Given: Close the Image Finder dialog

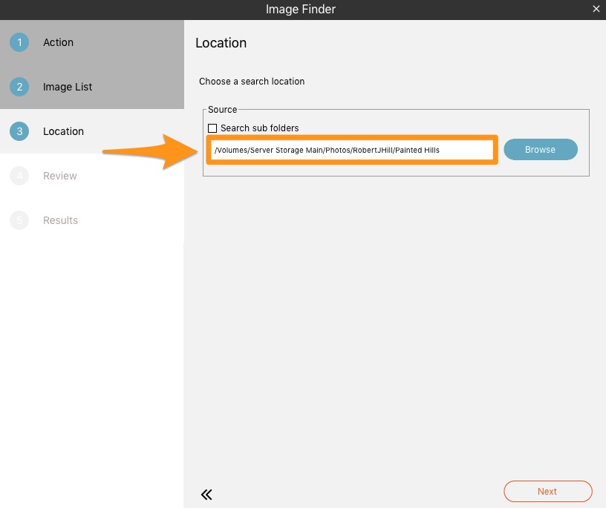Looking at the screenshot, I should pos(596,9).
